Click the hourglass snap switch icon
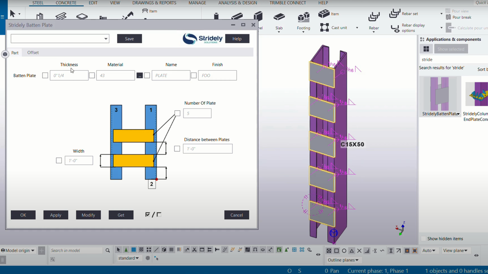This screenshot has width=488, height=274. [391, 251]
